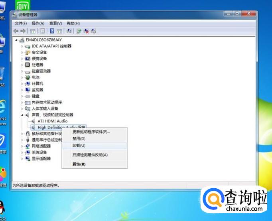Open the 文件(F) menu

(21, 23)
